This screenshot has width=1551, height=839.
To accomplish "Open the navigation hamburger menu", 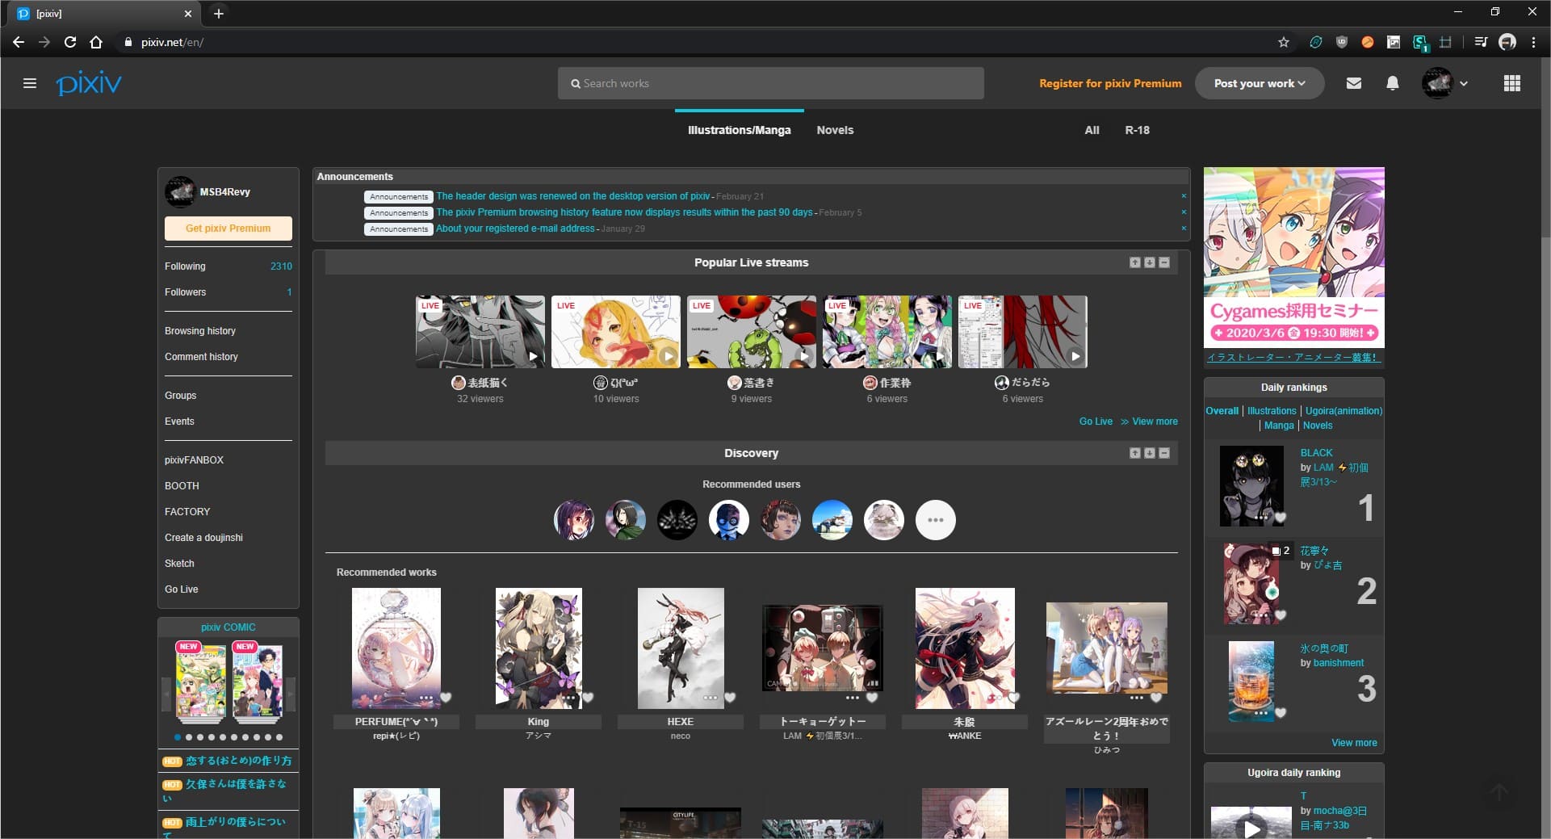I will pyautogui.click(x=30, y=83).
